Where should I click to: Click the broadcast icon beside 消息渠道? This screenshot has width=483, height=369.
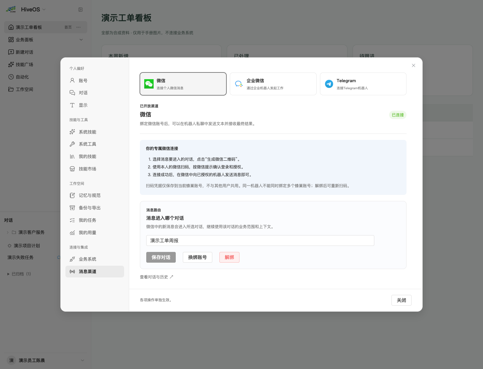(72, 271)
